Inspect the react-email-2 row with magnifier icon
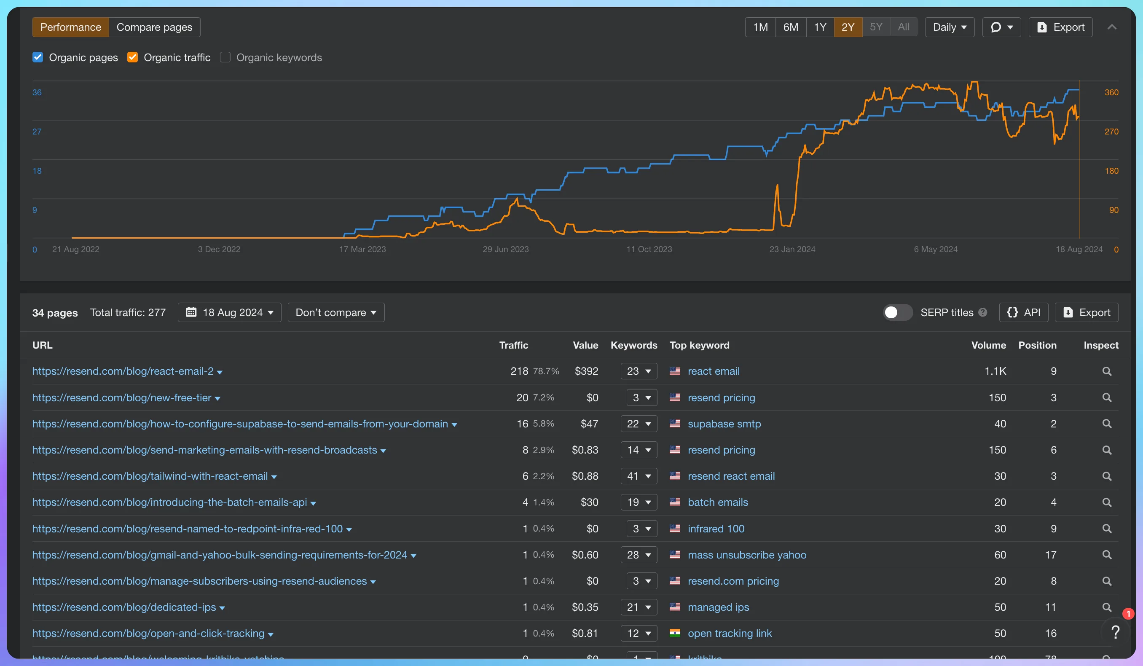The width and height of the screenshot is (1143, 666). tap(1107, 371)
